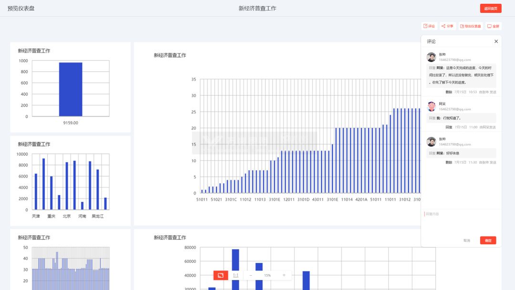Viewport: 515px width, 290px height.
Task: Click the 北京 axis label
Action: pyautogui.click(x=67, y=216)
